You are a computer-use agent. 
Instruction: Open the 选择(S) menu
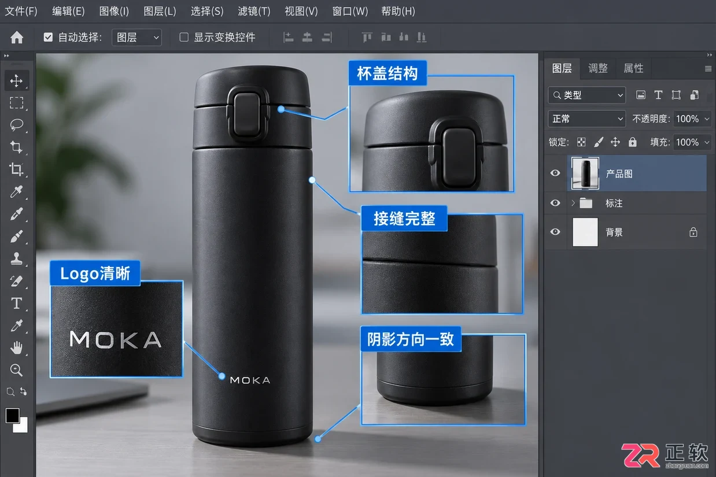tap(207, 11)
